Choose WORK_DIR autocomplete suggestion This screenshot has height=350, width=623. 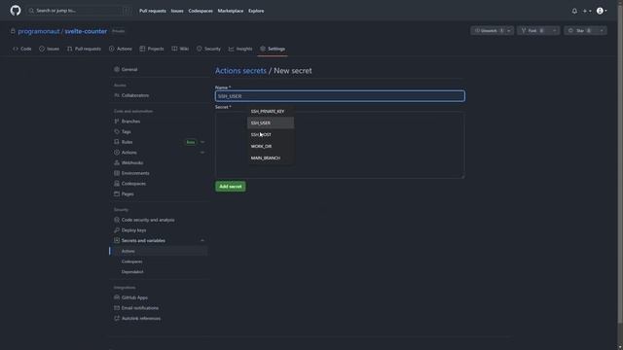[x=271, y=147]
